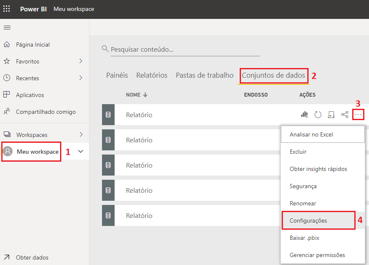Click create report icon in first row
The image size is (369, 265).
pos(304,115)
